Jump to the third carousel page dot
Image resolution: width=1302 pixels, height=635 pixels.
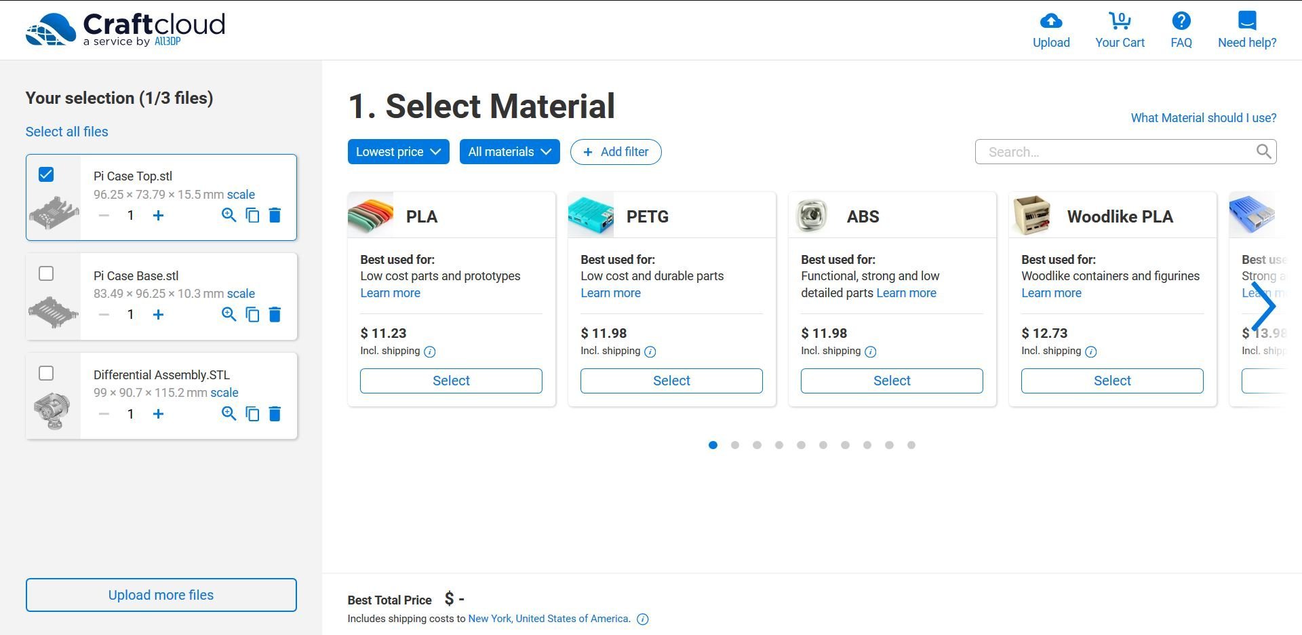[757, 445]
